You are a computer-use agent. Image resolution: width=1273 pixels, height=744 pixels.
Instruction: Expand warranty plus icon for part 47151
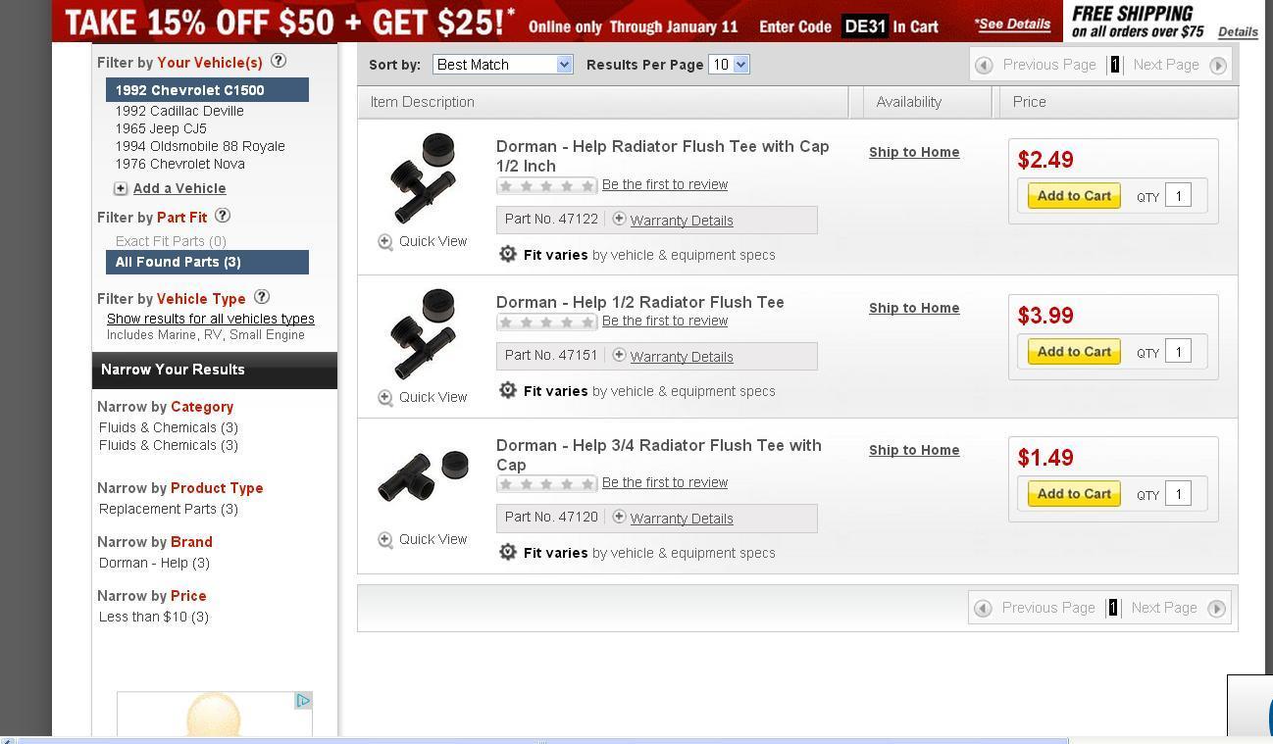619,355
